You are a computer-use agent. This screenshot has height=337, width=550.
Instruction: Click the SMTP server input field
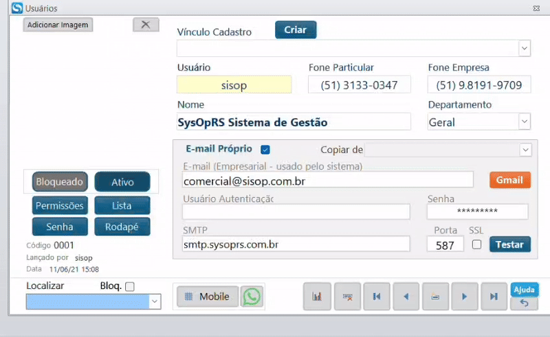click(296, 244)
